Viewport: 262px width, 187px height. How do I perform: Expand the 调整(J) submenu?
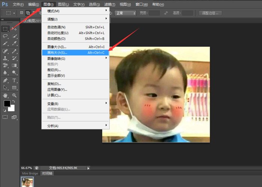click(75, 19)
